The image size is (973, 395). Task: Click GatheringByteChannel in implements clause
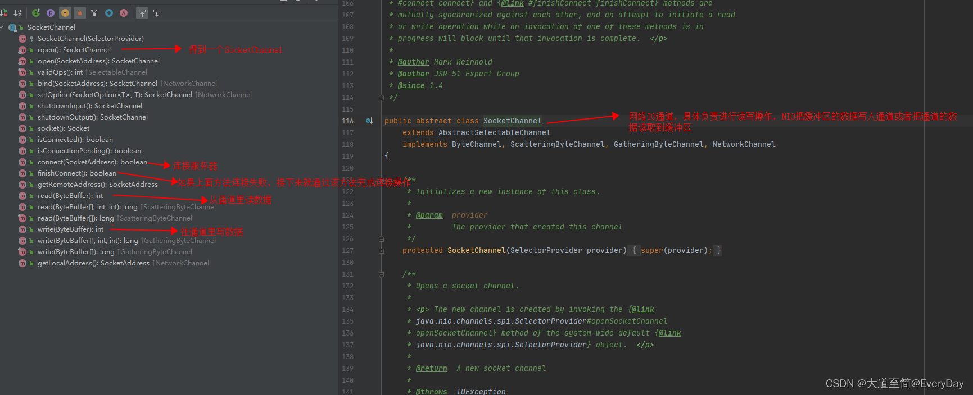coord(658,144)
